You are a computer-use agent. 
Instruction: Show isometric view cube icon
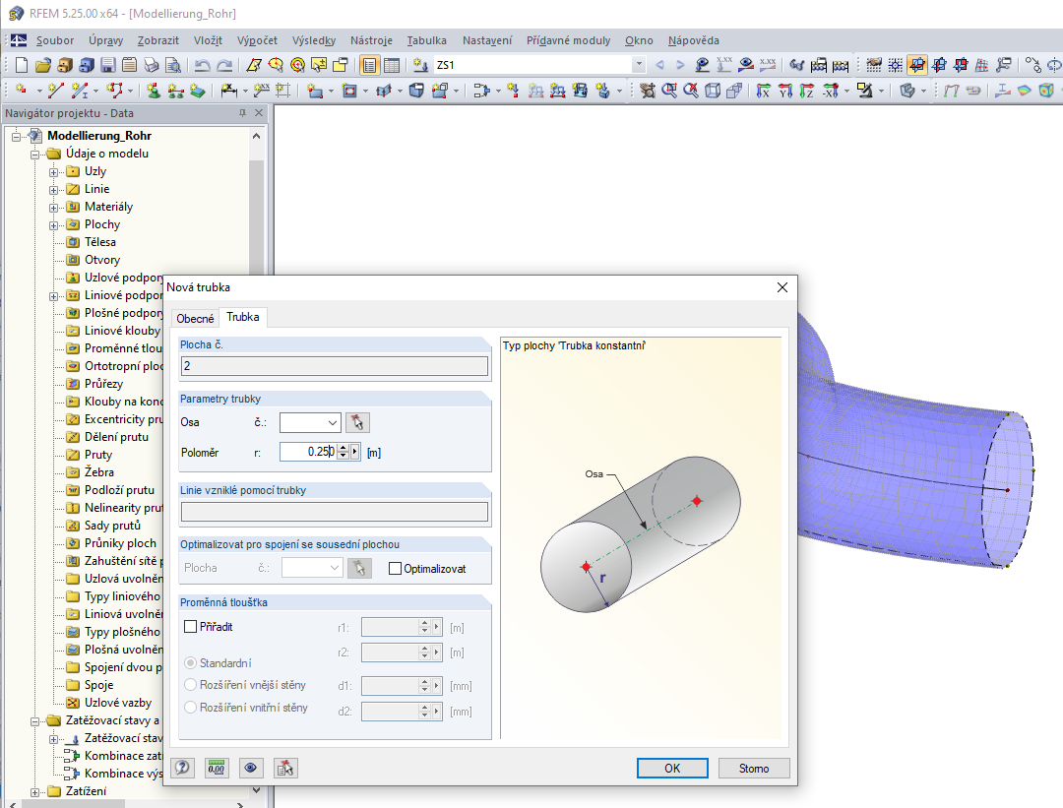pyautogui.click(x=713, y=91)
